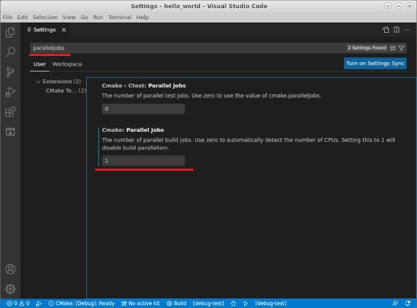Open the View menu
This screenshot has height=308, width=417.
[x=69, y=17]
